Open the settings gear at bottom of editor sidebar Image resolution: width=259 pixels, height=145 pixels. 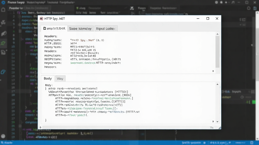(3, 136)
